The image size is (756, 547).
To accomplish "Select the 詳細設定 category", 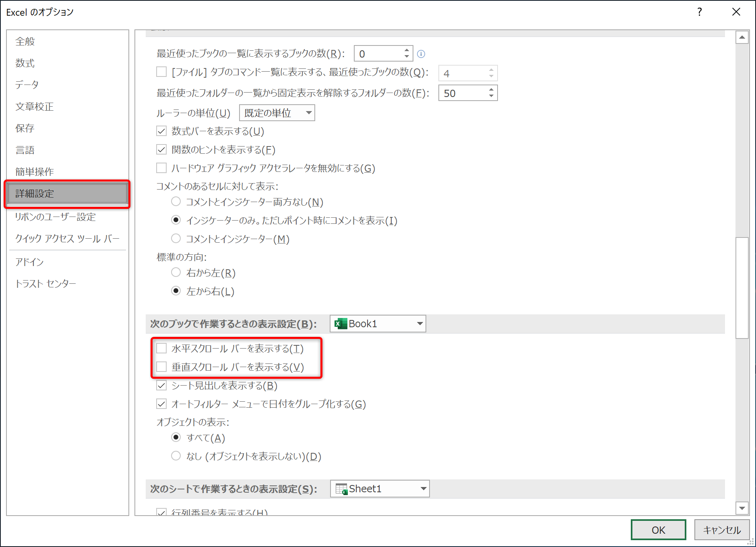I will click(x=67, y=194).
